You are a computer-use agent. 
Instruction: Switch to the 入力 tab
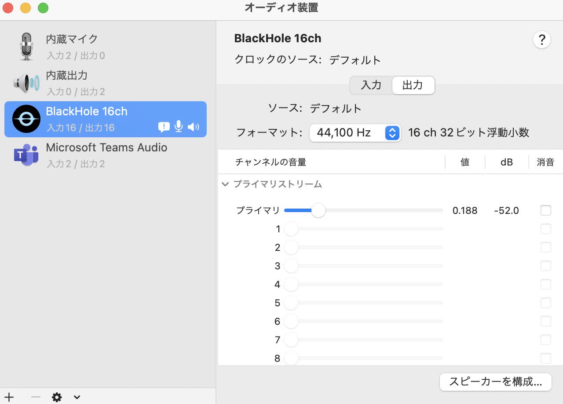tap(371, 85)
